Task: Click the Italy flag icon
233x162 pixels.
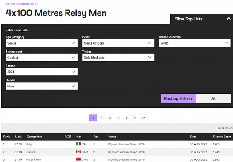Action: pos(78,144)
